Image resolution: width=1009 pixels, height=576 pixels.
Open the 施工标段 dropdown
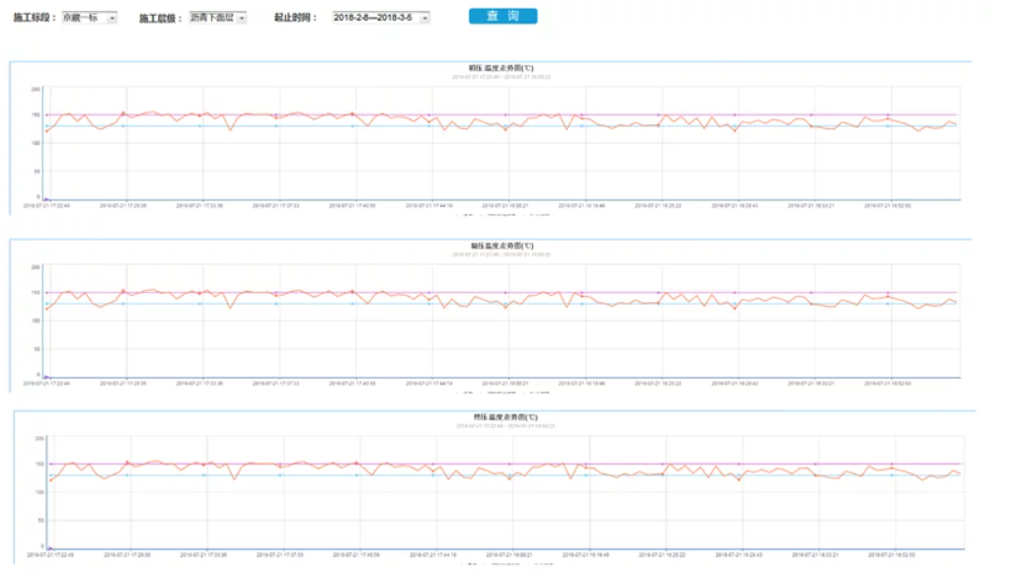click(x=90, y=18)
